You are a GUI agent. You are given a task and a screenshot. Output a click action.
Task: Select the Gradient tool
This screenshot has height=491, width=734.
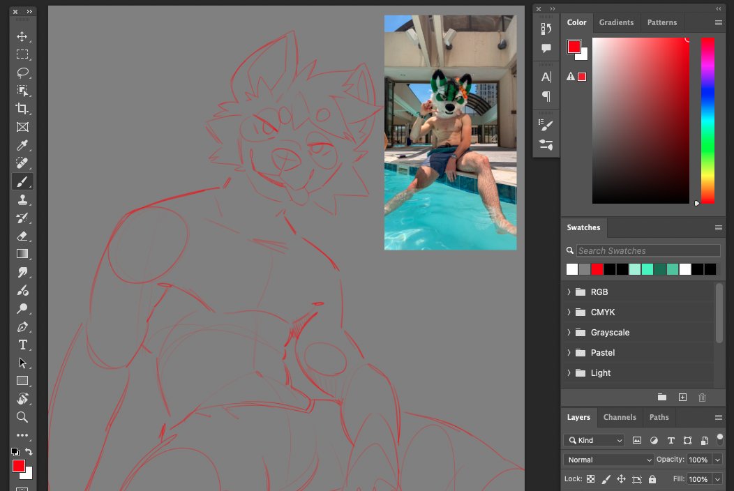pos(22,254)
